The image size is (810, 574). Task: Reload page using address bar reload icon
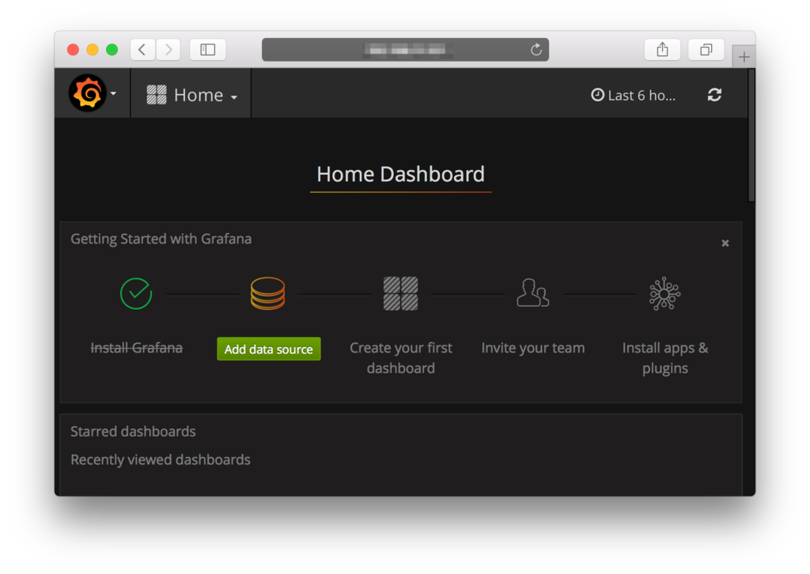coord(536,50)
